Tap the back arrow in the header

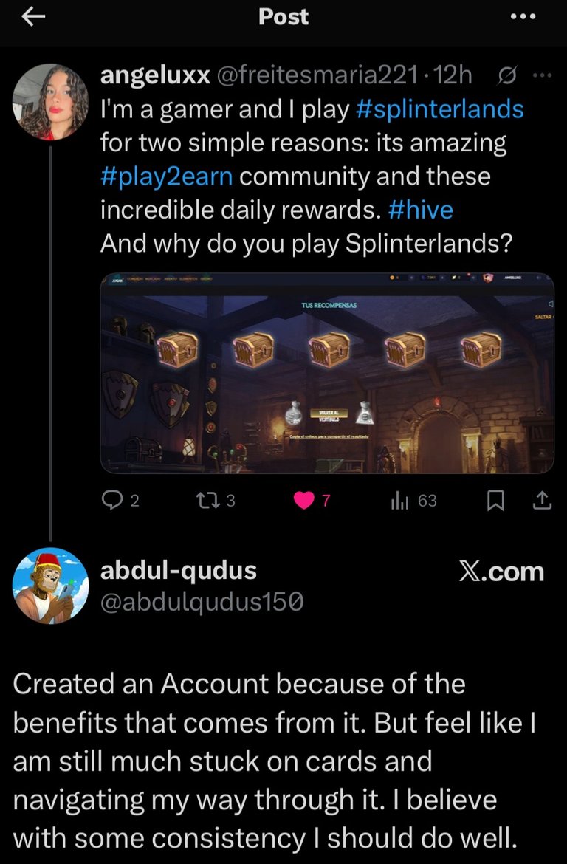point(34,18)
